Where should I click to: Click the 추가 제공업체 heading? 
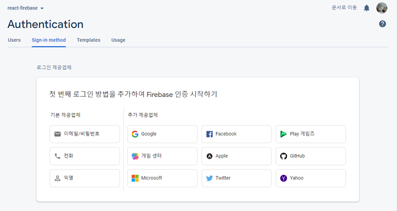143,115
